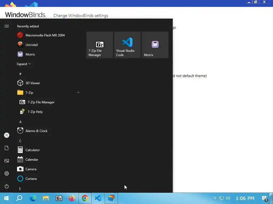This screenshot has height=204, width=273.
Task: Open the Power options button
Action: click(7, 186)
